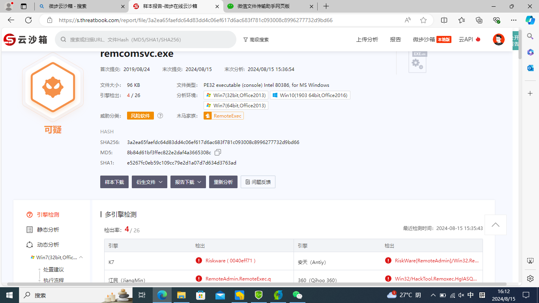
Task: Open Outlook sidebar icon
Action: (x=530, y=68)
